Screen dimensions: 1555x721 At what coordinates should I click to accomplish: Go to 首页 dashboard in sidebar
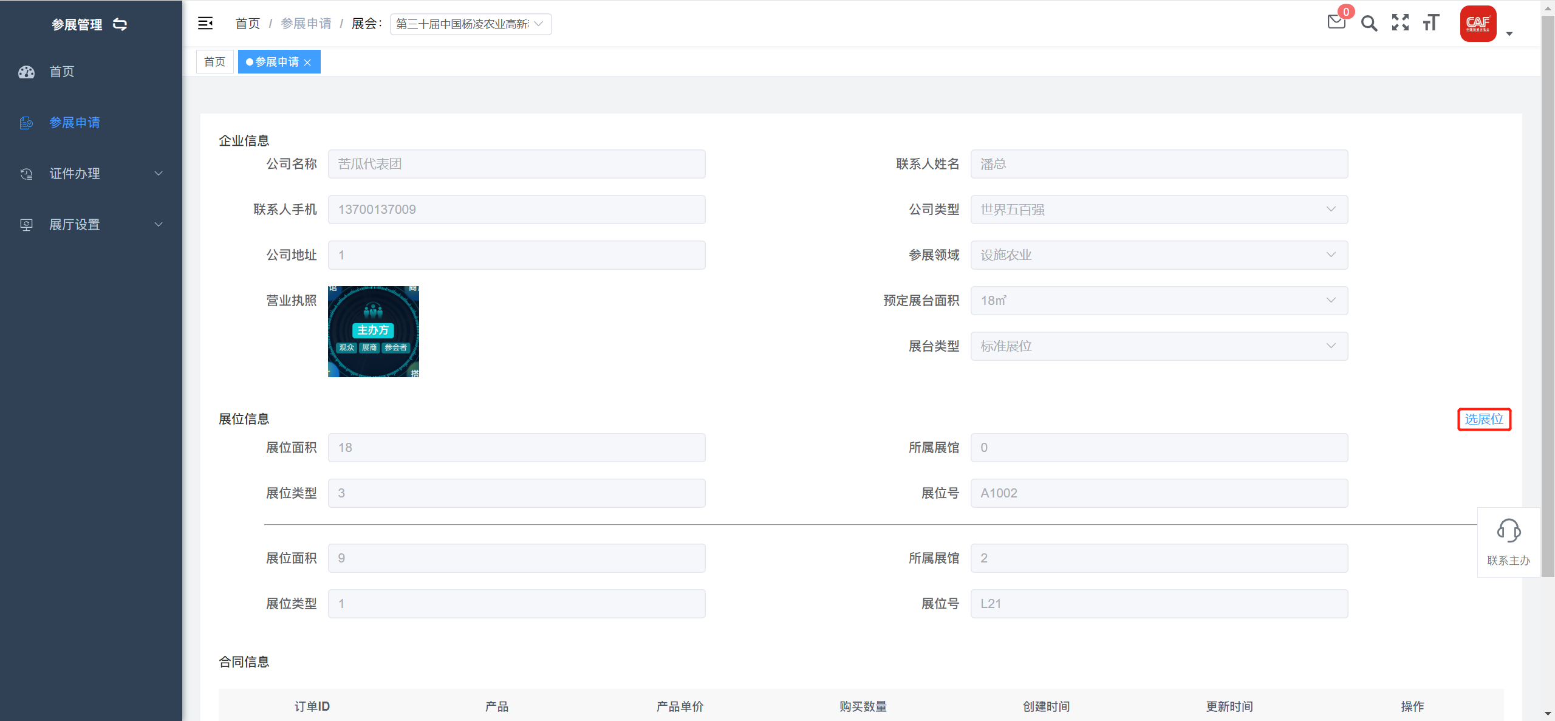[62, 72]
